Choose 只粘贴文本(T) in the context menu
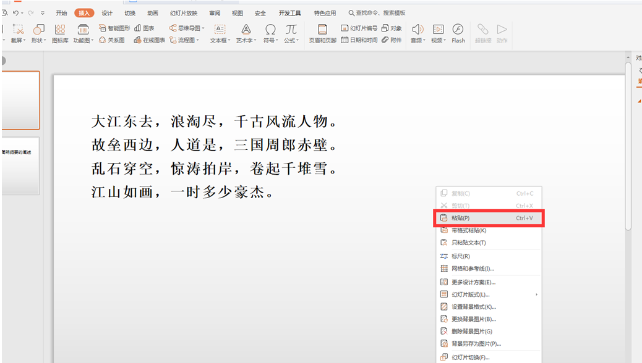Screen dimensions: 642x363 (x=489, y=243)
